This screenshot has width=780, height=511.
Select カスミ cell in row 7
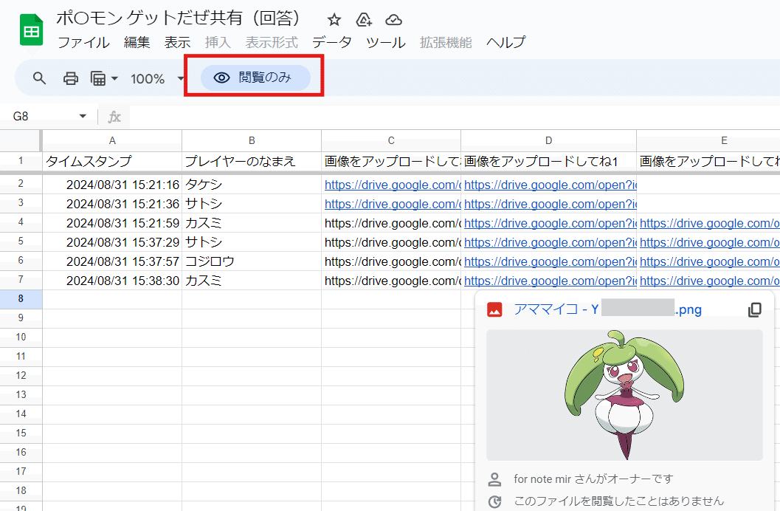coord(252,281)
